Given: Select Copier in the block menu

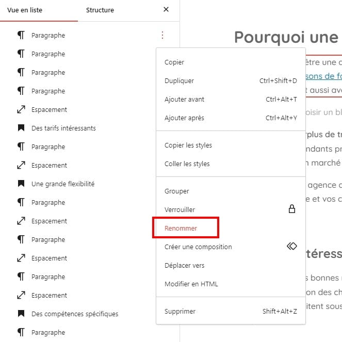Looking at the screenshot, I should pos(174,62).
